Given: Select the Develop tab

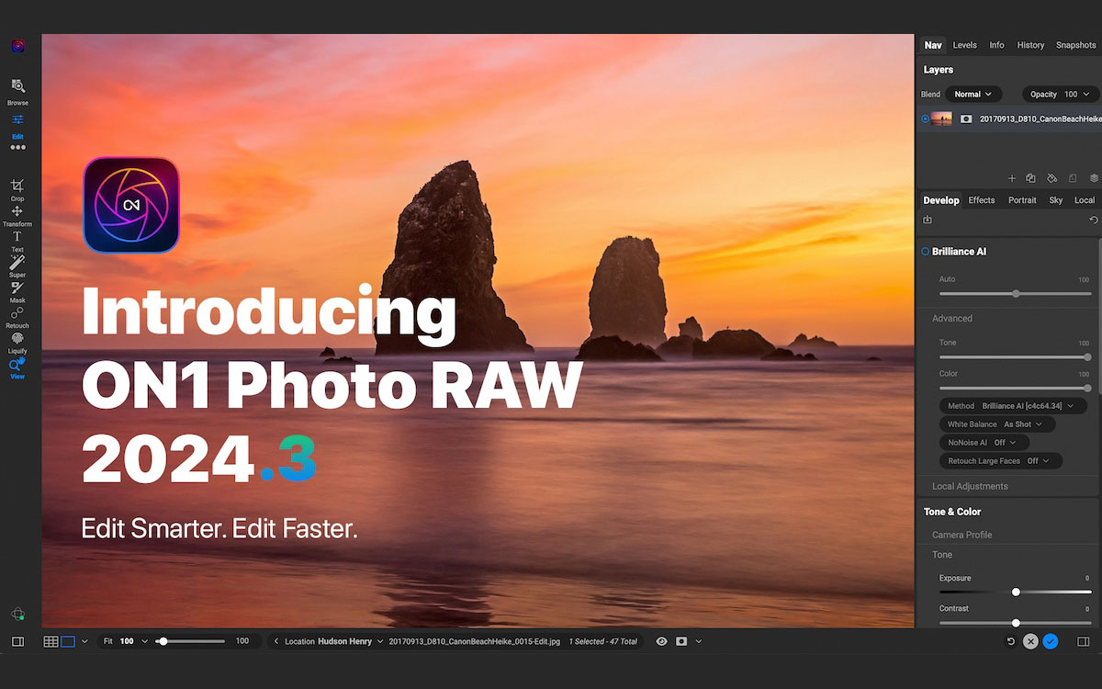Looking at the screenshot, I should click(941, 200).
